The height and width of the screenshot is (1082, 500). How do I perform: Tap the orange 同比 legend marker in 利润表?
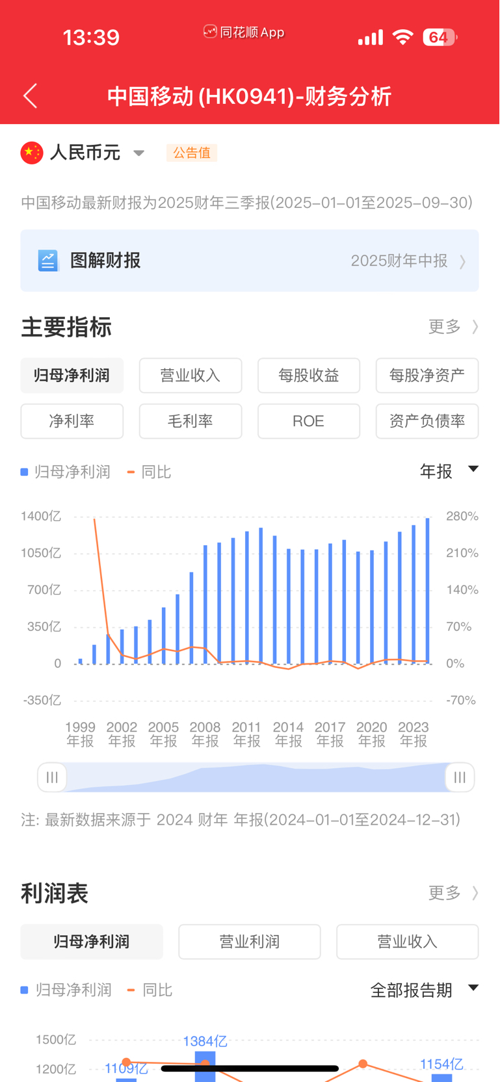(131, 990)
